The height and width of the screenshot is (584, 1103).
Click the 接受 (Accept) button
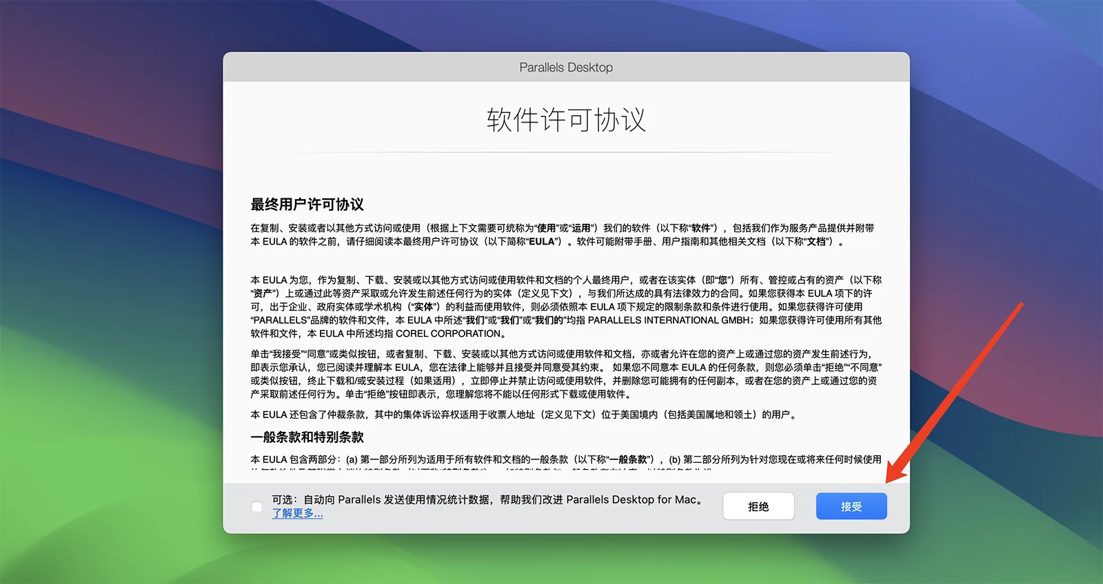click(851, 506)
